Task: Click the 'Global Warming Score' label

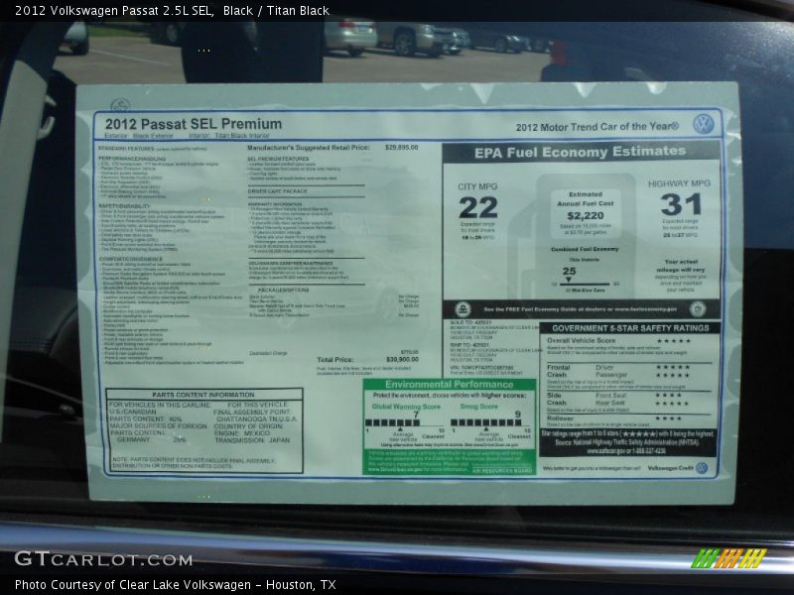Action: click(x=406, y=407)
